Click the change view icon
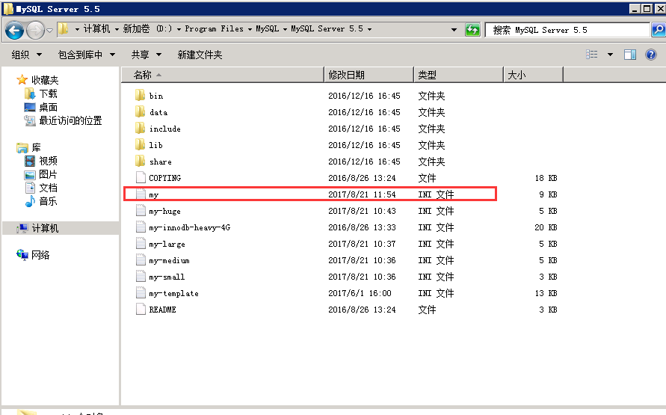Image resolution: width=666 pixels, height=415 pixels. (x=592, y=55)
